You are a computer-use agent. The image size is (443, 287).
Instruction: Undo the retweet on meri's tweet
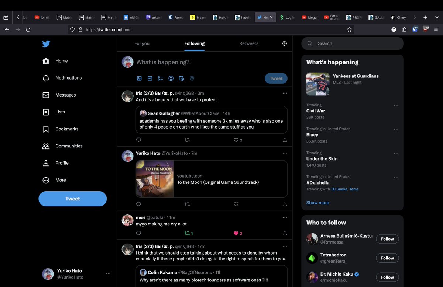point(188,233)
